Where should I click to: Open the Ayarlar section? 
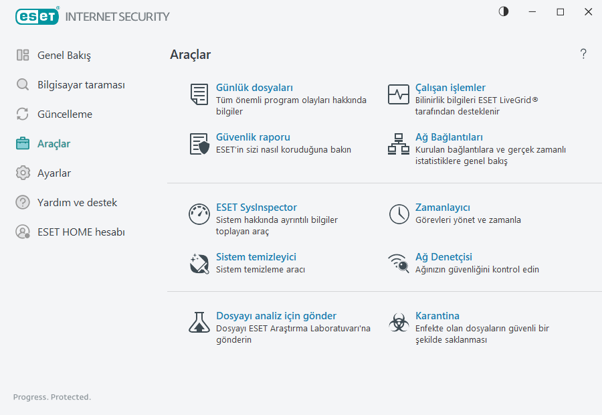click(x=54, y=173)
